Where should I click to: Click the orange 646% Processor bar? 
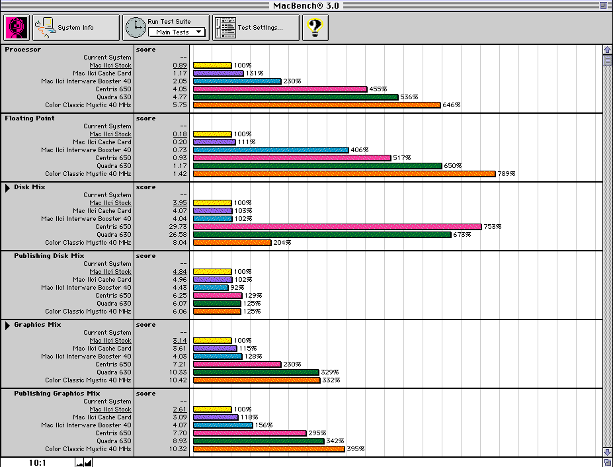(x=317, y=105)
